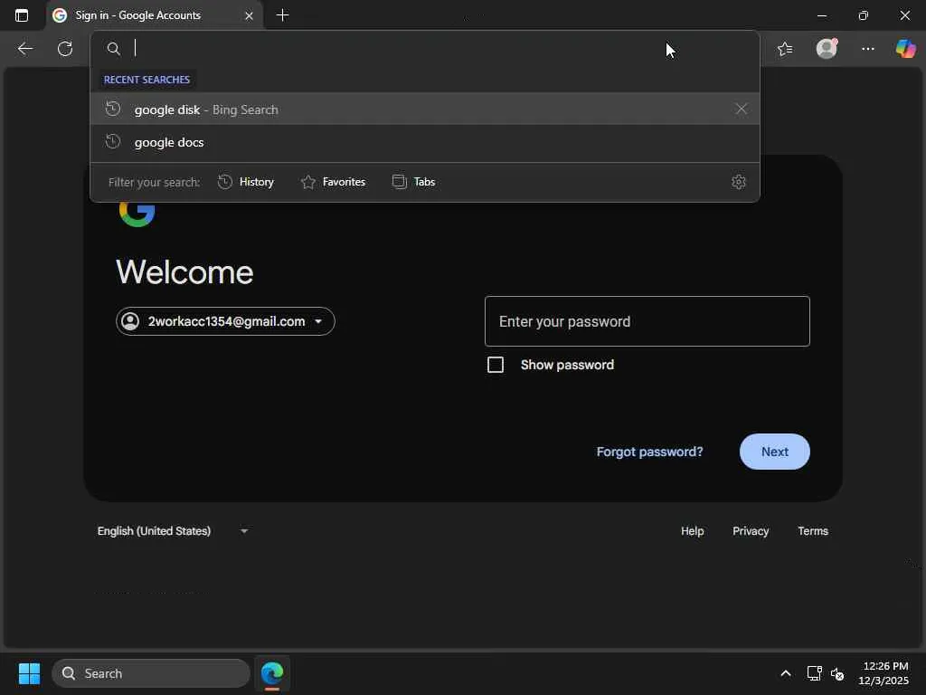Enable the Show password checkbox
The width and height of the screenshot is (926, 695).
point(496,365)
